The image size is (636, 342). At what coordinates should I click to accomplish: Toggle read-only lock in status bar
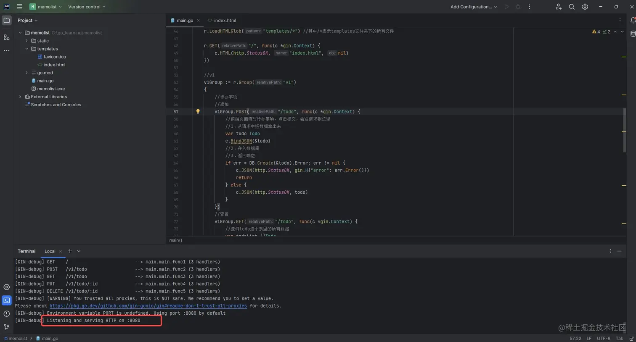pyautogui.click(x=632, y=338)
